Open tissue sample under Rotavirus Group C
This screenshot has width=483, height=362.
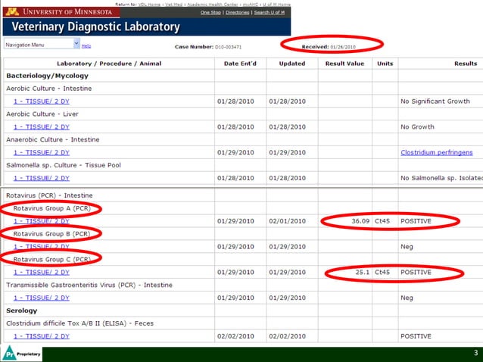42,272
